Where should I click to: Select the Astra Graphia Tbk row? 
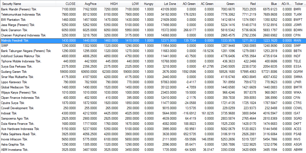click(153, 145)
